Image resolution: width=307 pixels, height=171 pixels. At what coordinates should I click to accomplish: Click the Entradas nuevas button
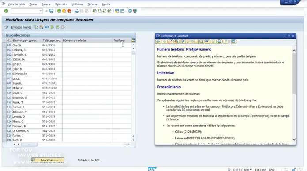click(x=21, y=27)
